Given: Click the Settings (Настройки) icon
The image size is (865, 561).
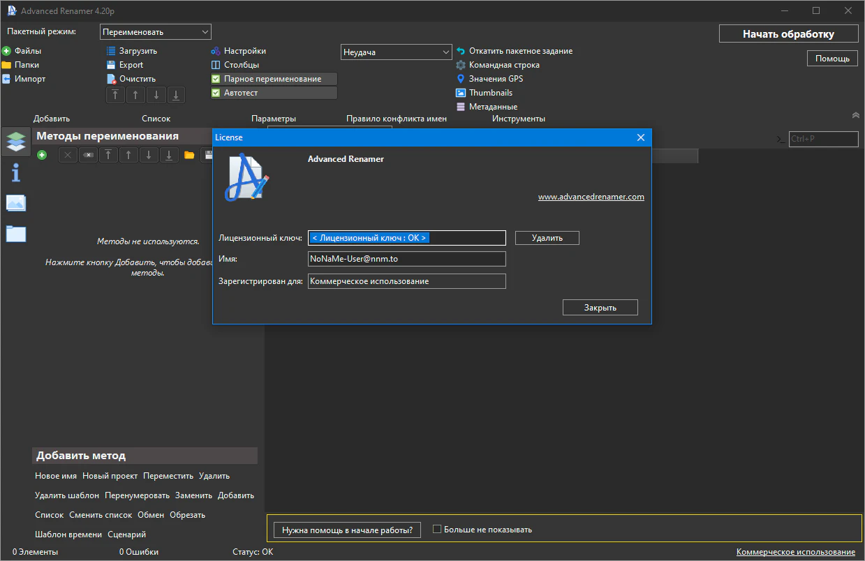Looking at the screenshot, I should coord(216,51).
